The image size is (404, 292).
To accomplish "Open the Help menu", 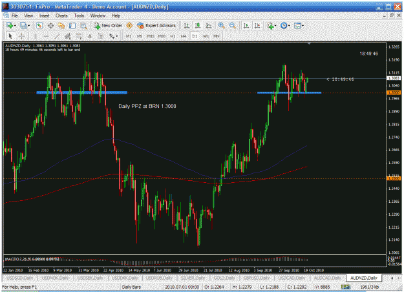I will click(x=116, y=16).
